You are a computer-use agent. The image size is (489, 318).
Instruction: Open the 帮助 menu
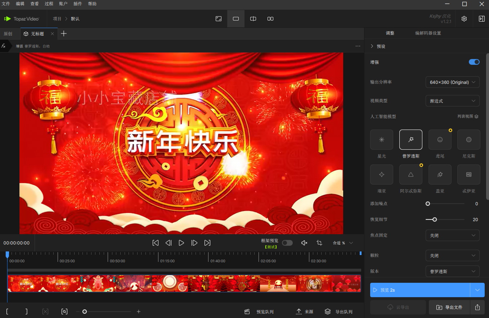[x=92, y=4]
